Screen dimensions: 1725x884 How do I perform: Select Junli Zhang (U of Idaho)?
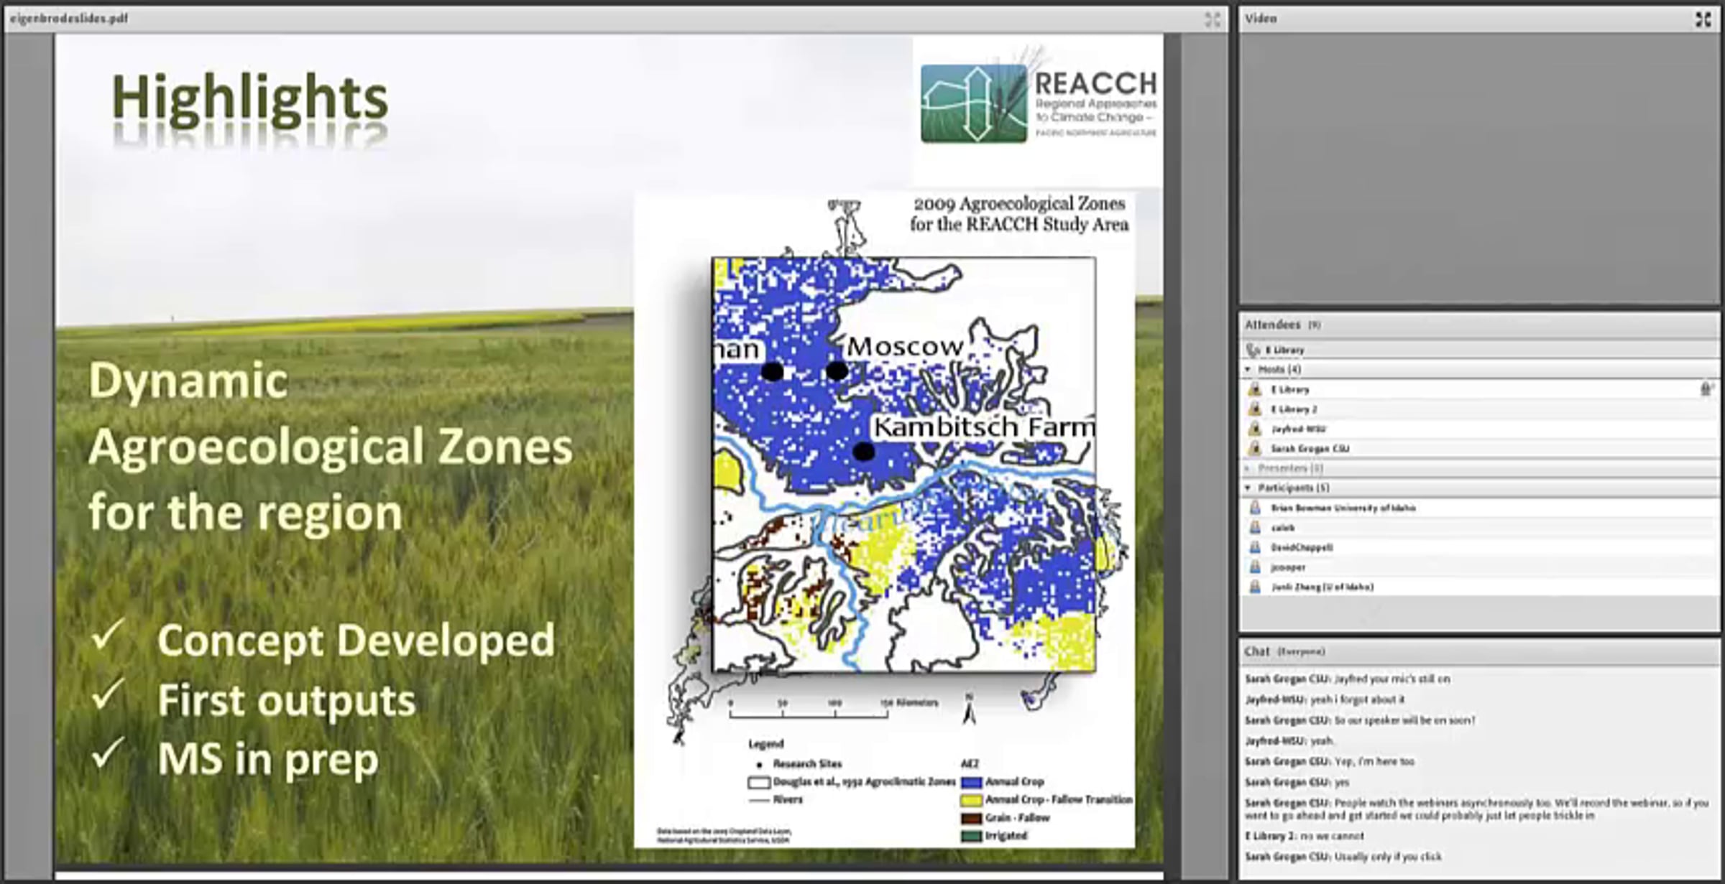(x=1322, y=587)
